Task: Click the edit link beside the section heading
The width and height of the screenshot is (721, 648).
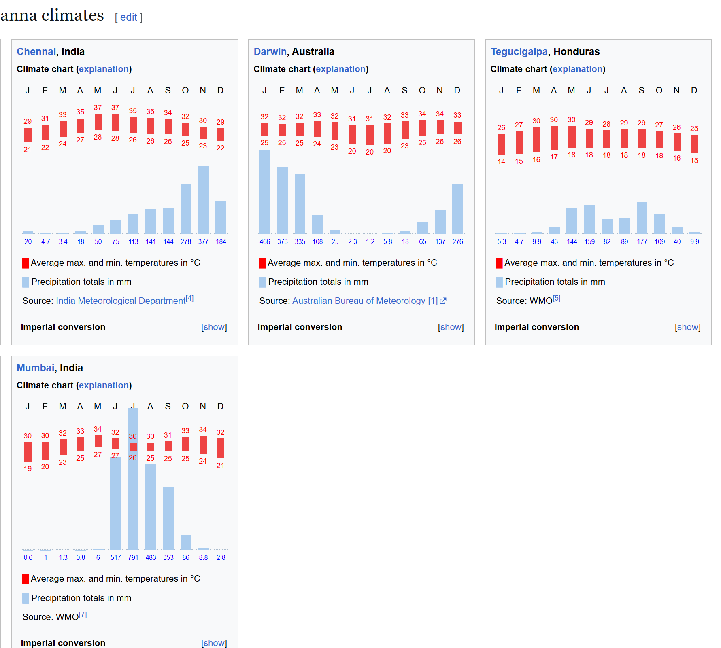Action: pyautogui.click(x=128, y=17)
